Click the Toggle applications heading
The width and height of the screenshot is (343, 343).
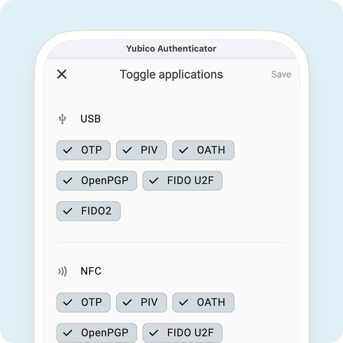click(171, 74)
